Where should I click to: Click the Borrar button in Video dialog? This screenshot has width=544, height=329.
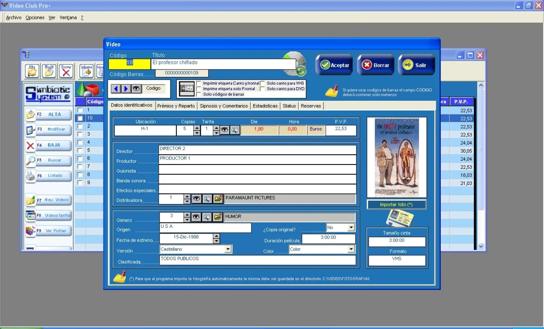[375, 65]
